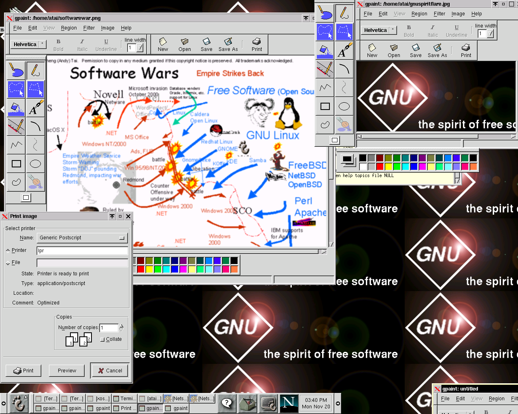Click the Number of copies spinner arrows
This screenshot has height=414, width=518.
(121, 327)
